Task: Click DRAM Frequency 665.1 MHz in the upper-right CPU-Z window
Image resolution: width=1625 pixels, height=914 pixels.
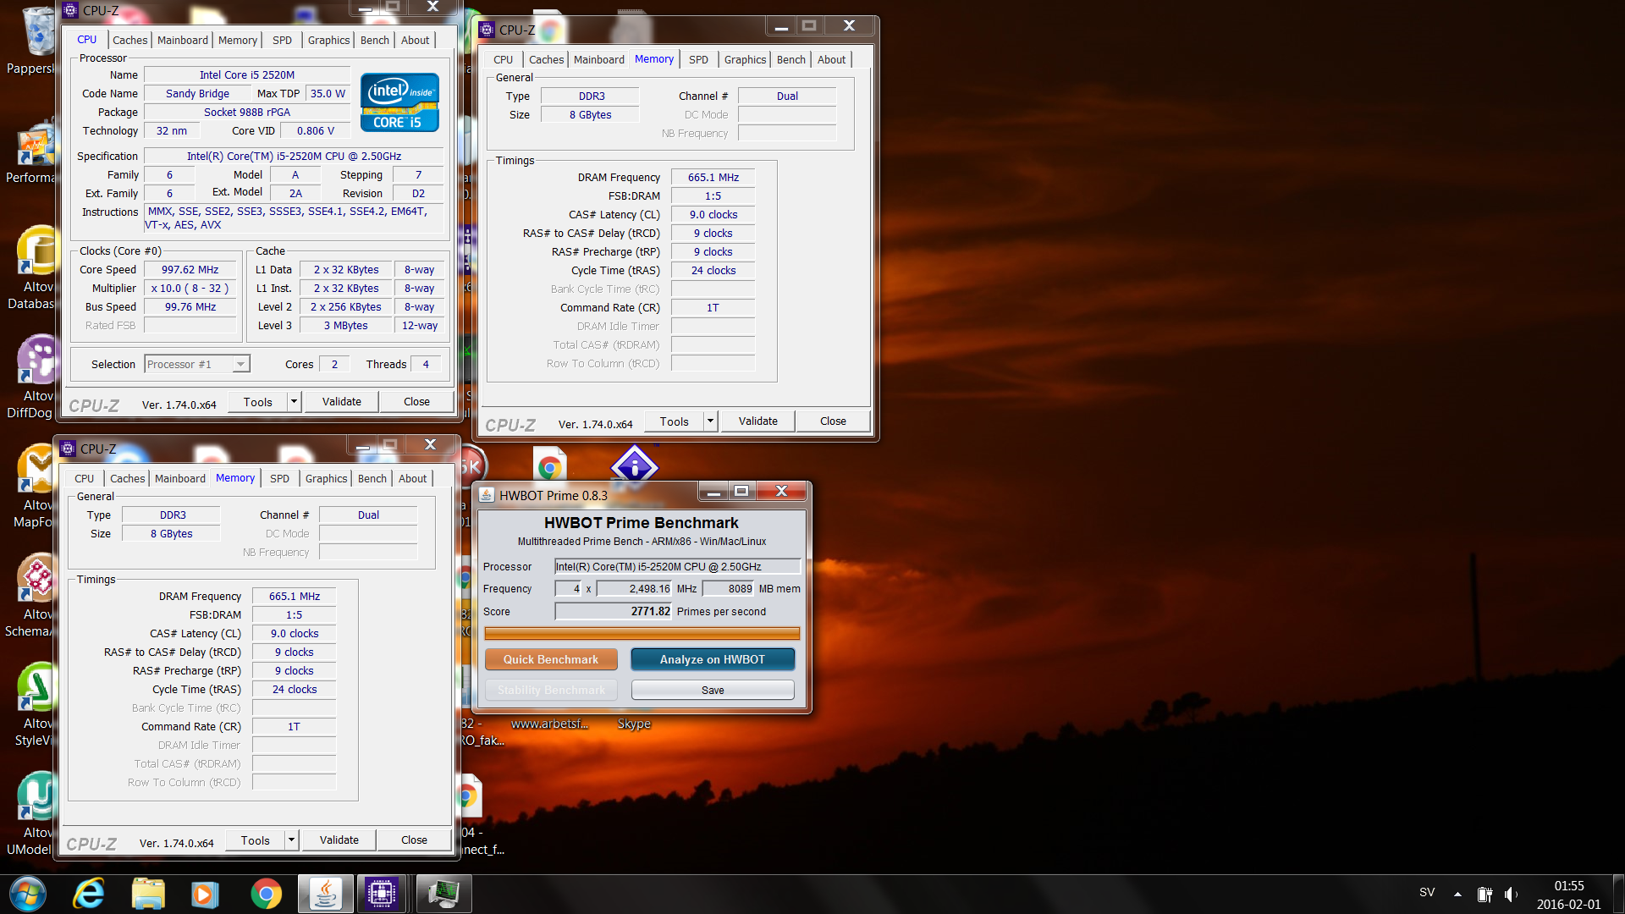Action: coord(713,178)
